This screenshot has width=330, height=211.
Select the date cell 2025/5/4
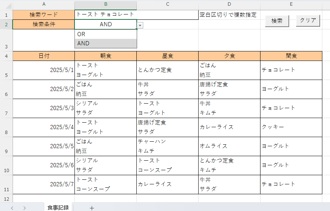pos(44,128)
